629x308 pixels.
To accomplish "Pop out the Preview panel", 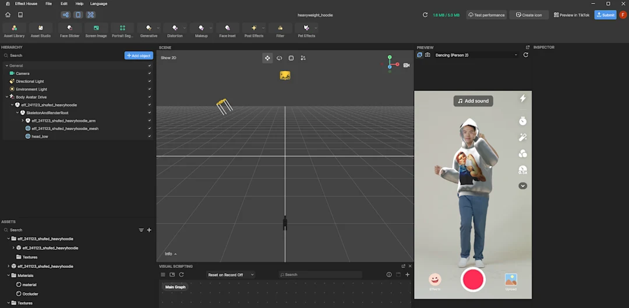I will point(528,47).
